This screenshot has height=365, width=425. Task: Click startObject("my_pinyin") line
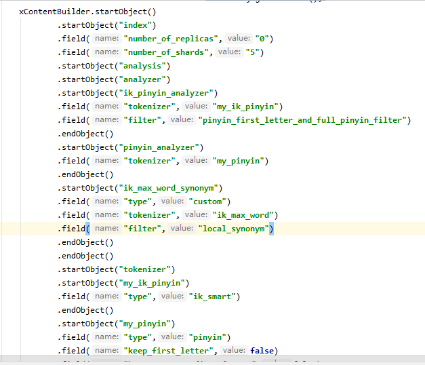click(x=117, y=324)
